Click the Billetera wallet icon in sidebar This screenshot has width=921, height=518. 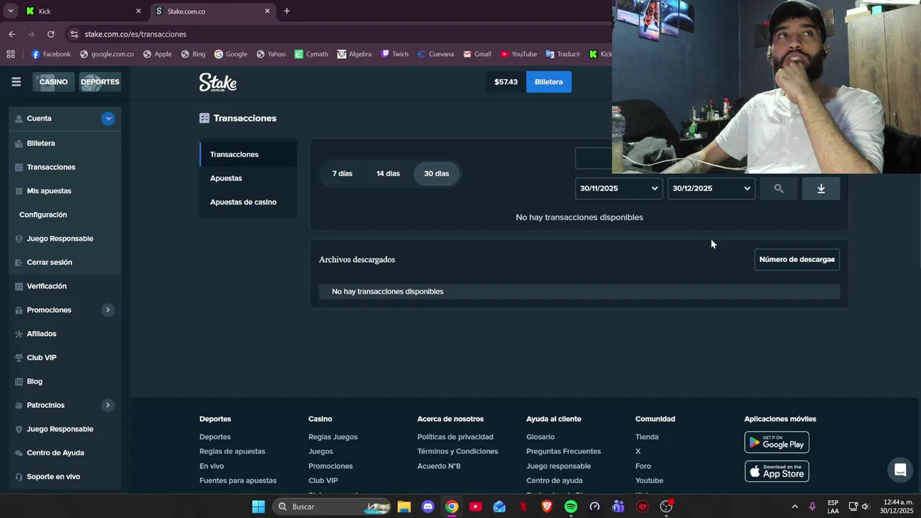pyautogui.click(x=19, y=143)
